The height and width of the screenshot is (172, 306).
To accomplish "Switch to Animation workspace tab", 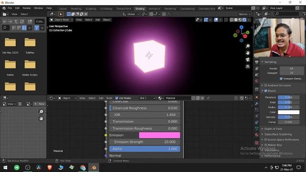I will pos(154,9).
